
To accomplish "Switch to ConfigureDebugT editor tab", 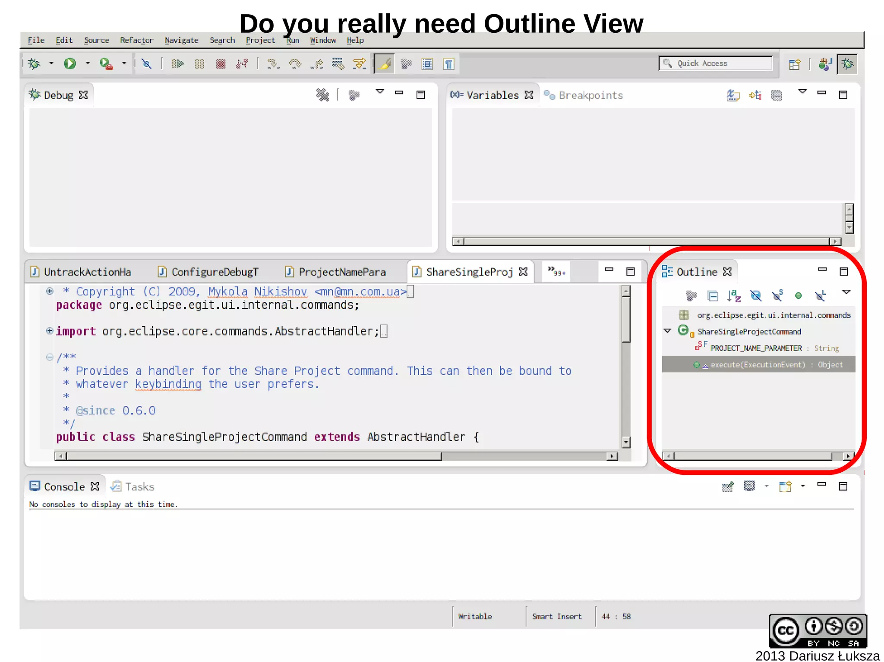I will click(x=208, y=272).
